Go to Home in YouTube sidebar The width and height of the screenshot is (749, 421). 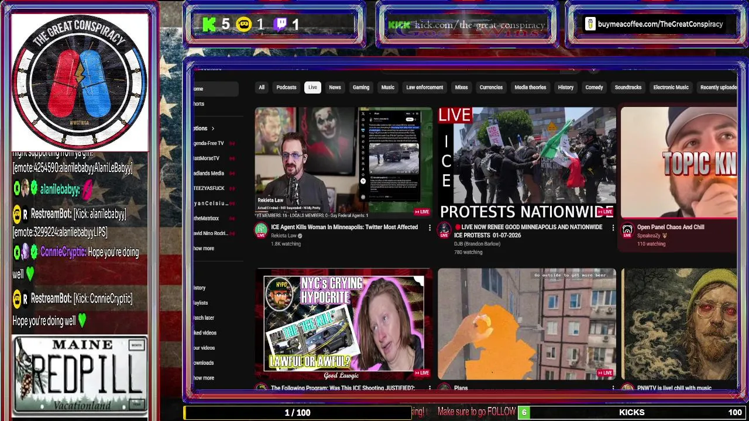pyautogui.click(x=215, y=89)
